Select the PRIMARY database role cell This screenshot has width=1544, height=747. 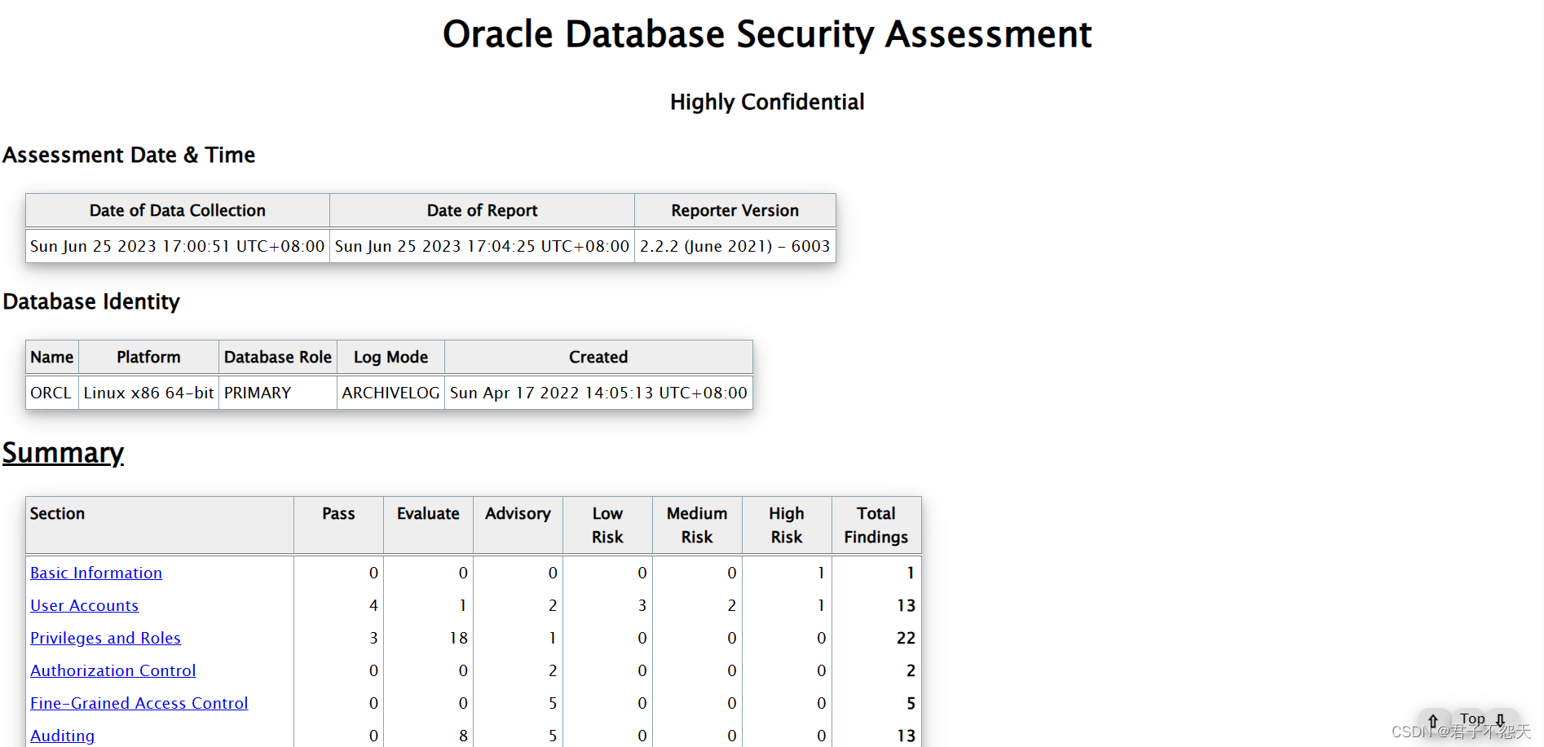tap(278, 393)
